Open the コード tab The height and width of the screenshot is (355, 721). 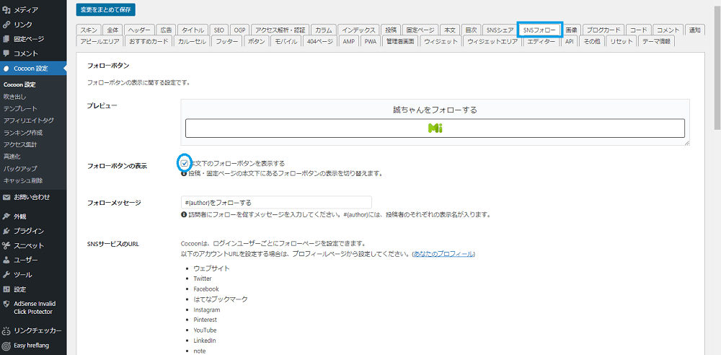(639, 30)
